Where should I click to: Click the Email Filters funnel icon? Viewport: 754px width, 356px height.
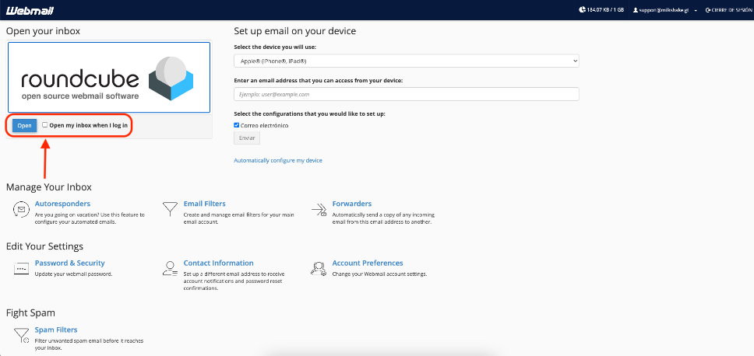(170, 209)
